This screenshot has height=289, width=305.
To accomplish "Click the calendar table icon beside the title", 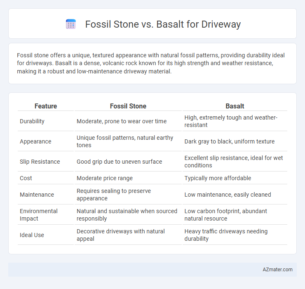I will click(x=71, y=24).
